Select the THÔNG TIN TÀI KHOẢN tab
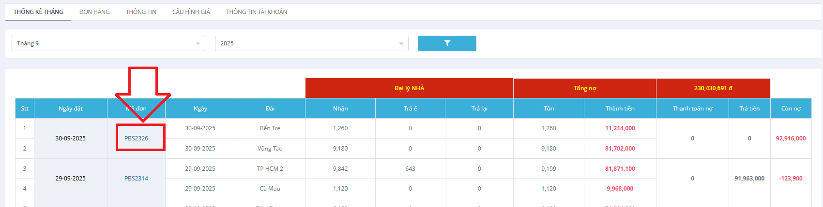823x207 pixels. (256, 12)
